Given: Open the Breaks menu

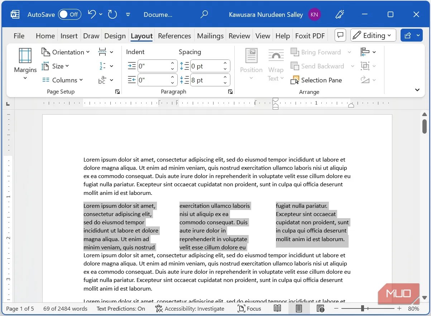Looking at the screenshot, I should (x=106, y=52).
